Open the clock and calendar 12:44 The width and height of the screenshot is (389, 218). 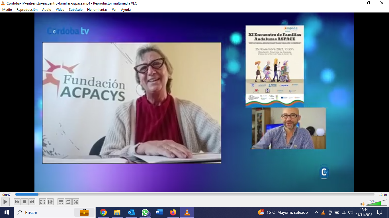coord(364,212)
